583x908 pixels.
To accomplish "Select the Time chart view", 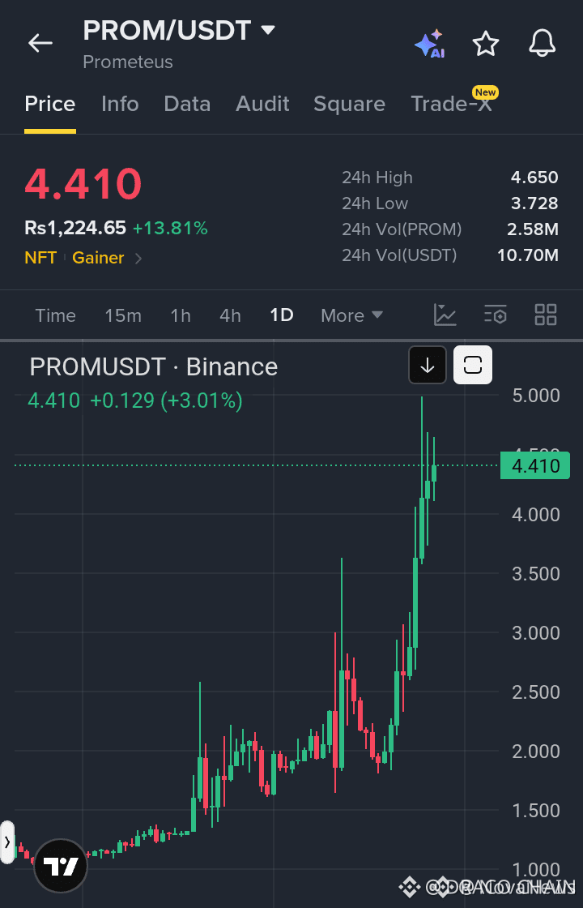I will pyautogui.click(x=56, y=315).
